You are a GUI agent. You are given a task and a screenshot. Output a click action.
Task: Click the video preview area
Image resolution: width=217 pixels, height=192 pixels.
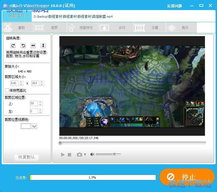[x=132, y=86]
